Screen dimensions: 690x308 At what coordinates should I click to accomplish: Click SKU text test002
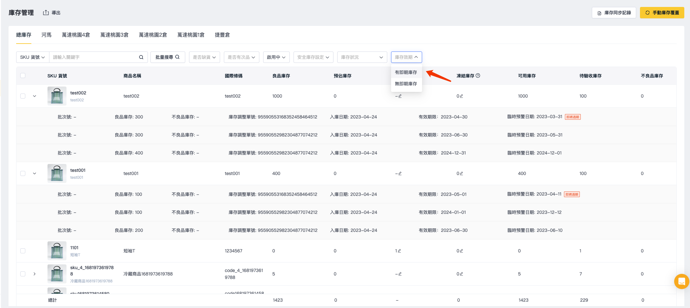tap(78, 93)
